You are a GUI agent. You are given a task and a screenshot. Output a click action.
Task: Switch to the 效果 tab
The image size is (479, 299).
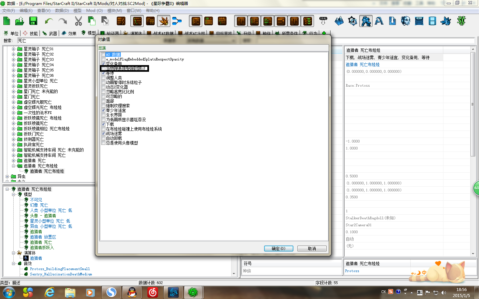pyautogui.click(x=69, y=33)
